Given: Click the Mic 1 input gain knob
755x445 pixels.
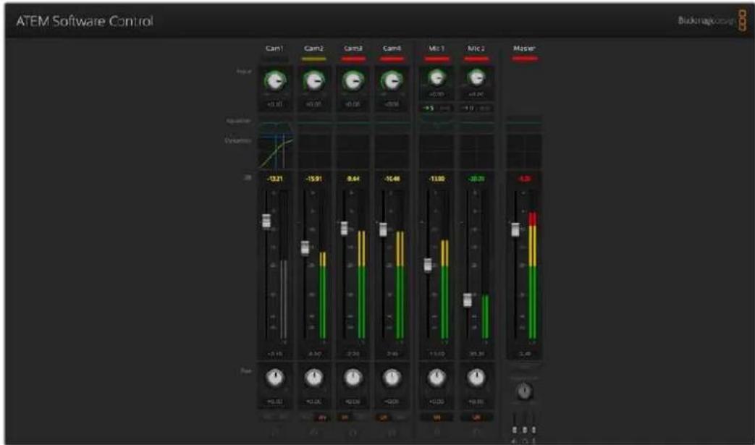Looking at the screenshot, I should click(436, 77).
